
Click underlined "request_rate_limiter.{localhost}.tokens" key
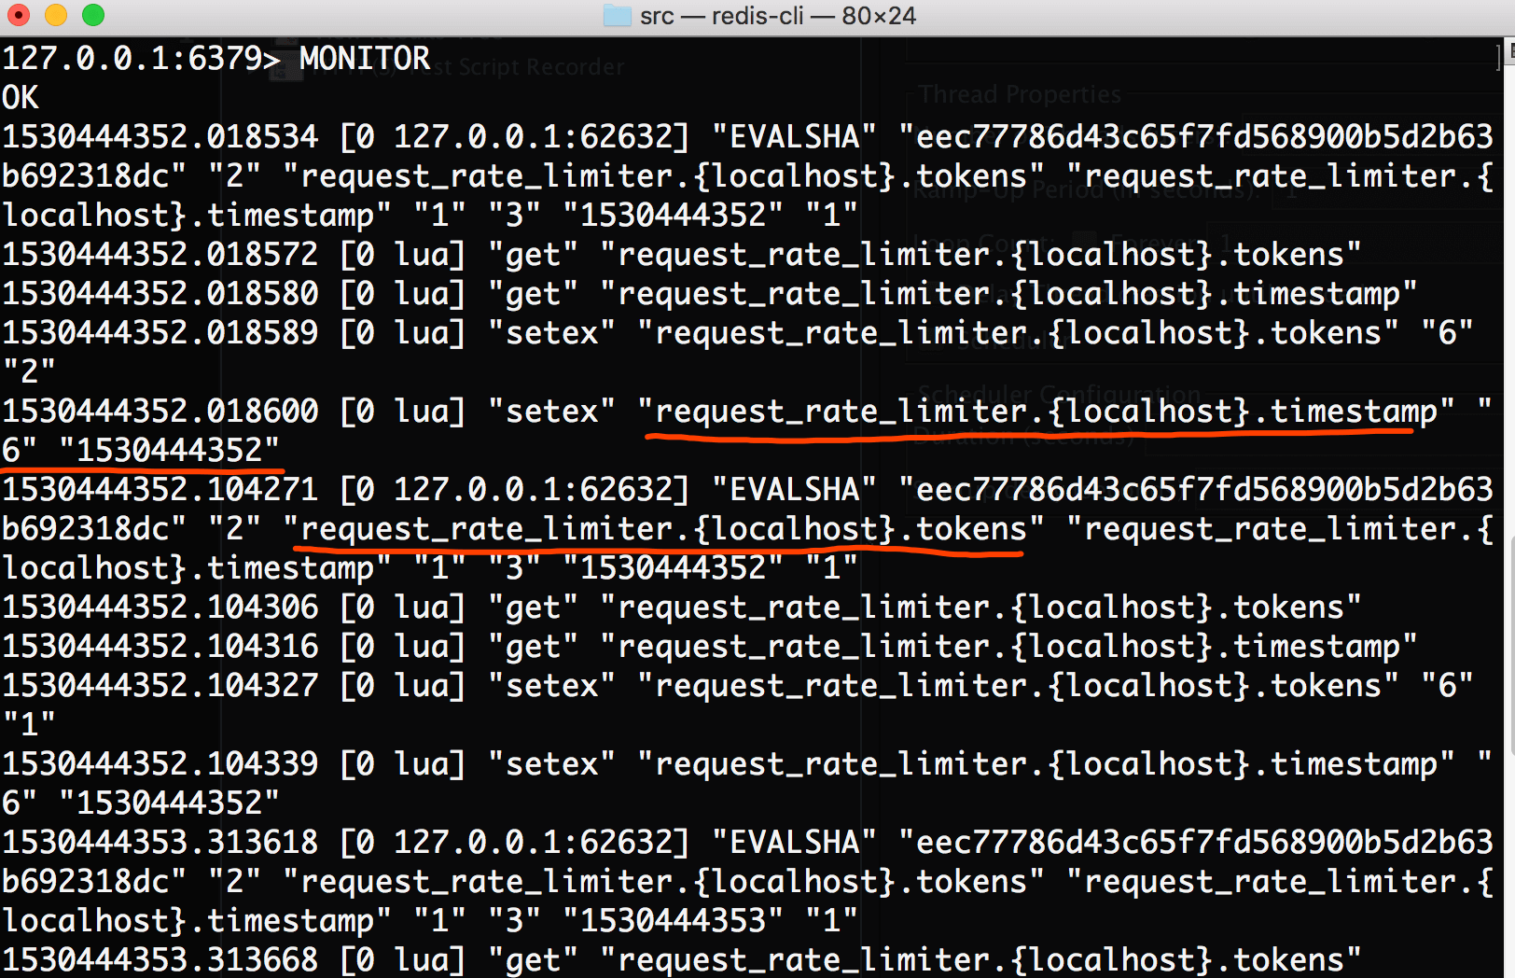point(663,529)
